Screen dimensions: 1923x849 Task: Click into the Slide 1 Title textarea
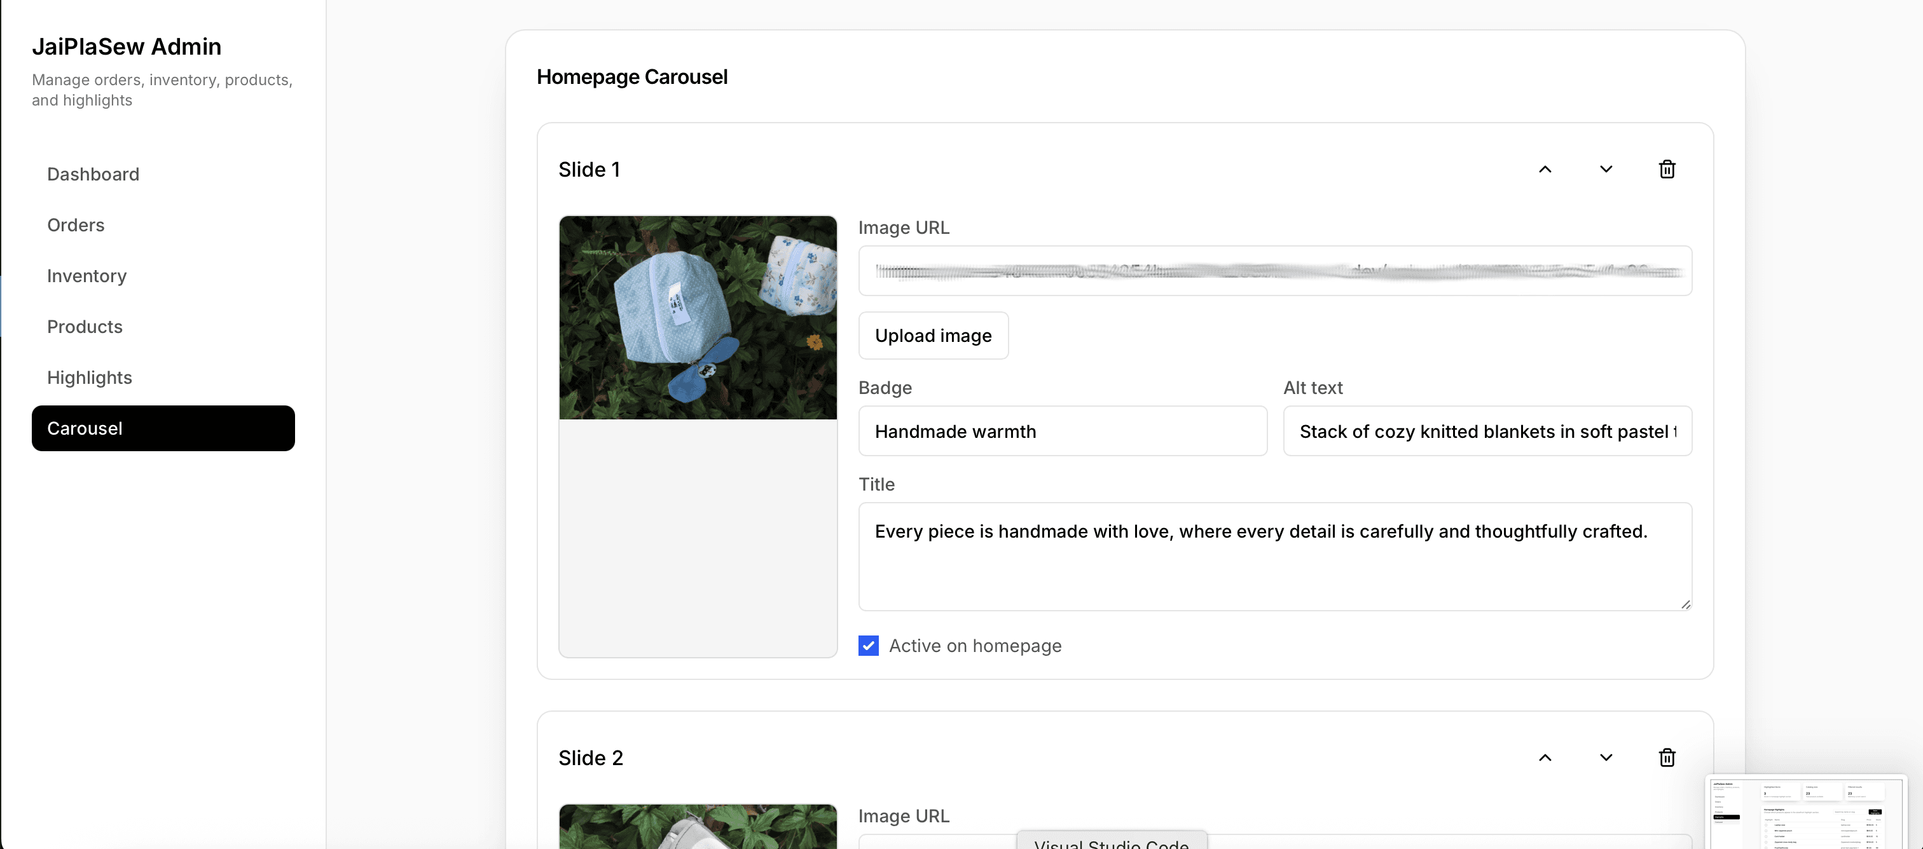[1275, 557]
